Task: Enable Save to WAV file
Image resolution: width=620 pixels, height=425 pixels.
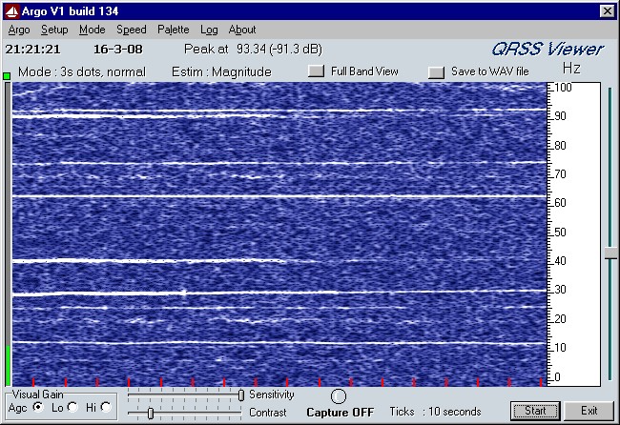Action: coord(436,71)
